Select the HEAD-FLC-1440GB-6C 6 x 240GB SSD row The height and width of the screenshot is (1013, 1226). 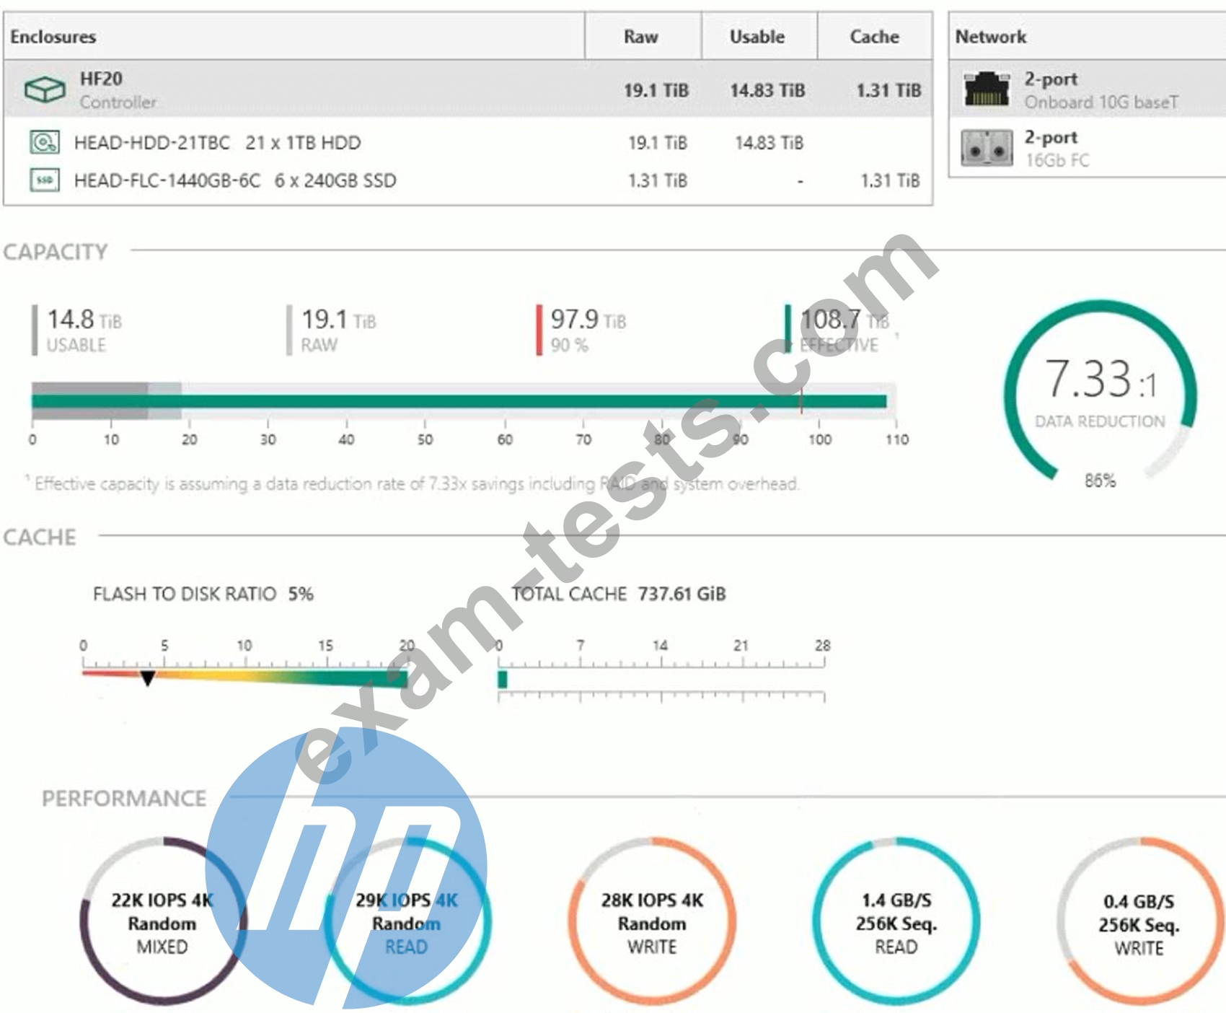coord(468,180)
